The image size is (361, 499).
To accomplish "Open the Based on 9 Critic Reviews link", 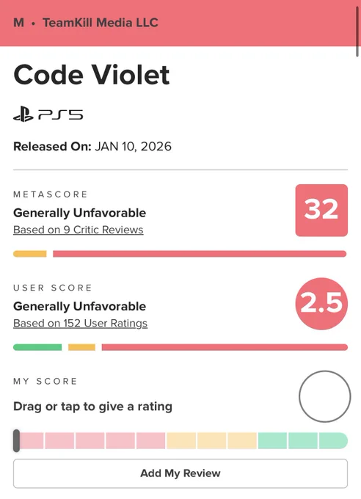I will [x=79, y=230].
